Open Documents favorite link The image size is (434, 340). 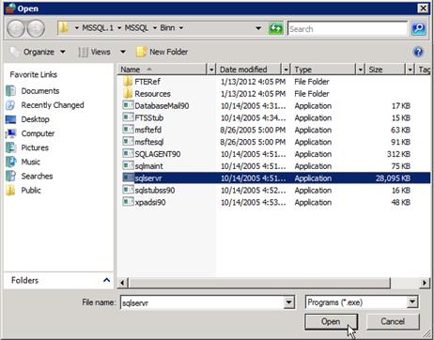click(x=40, y=91)
